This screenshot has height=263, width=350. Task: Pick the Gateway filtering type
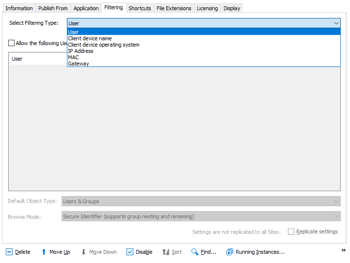tap(79, 64)
